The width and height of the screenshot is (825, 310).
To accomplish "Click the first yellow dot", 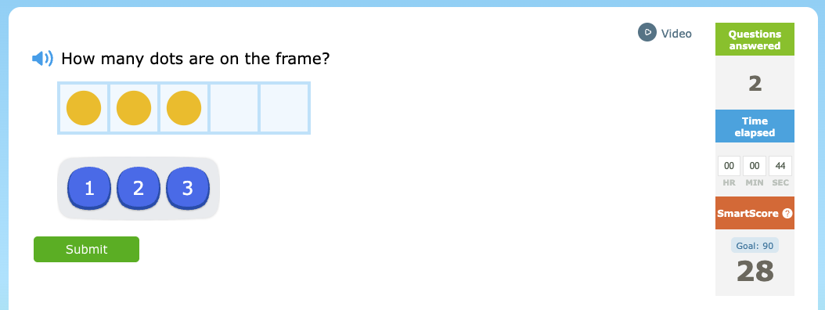I will click(x=84, y=108).
